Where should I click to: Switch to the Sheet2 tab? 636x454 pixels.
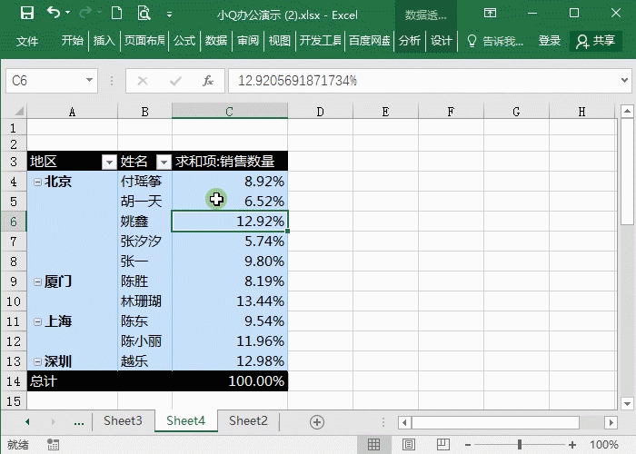click(248, 420)
